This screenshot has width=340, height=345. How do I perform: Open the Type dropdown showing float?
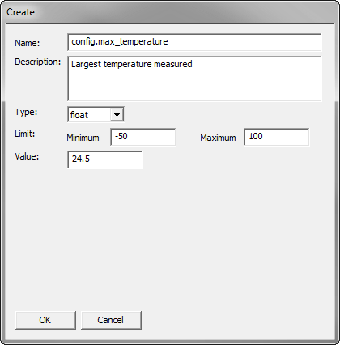pyautogui.click(x=96, y=114)
